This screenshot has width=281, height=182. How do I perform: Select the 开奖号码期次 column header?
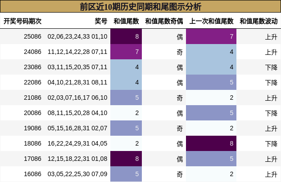coord(23,21)
